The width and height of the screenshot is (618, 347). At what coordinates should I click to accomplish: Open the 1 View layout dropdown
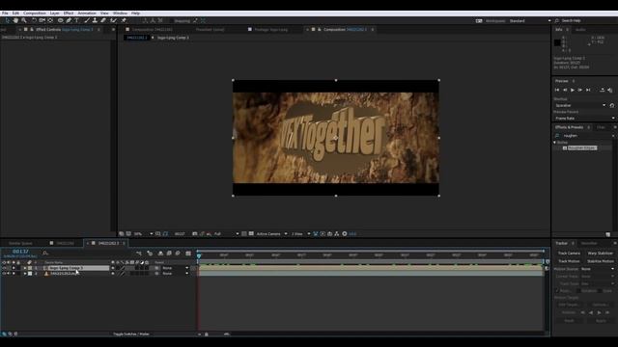pyautogui.click(x=300, y=233)
